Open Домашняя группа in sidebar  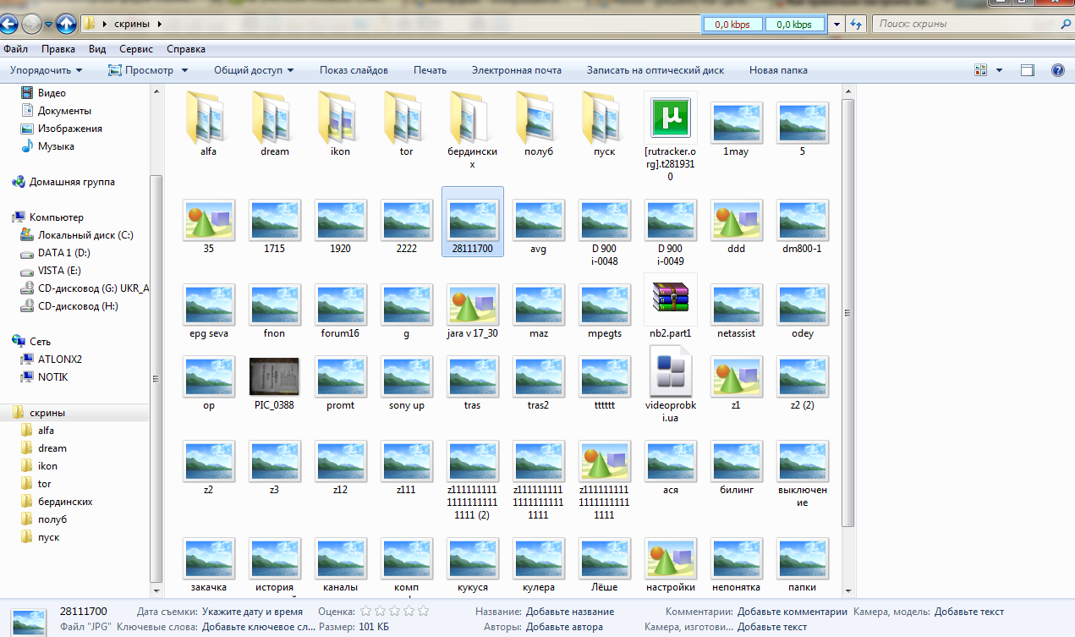pyautogui.click(x=63, y=182)
